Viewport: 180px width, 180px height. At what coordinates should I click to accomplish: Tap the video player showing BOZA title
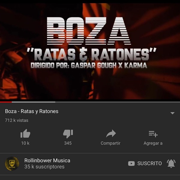(90, 51)
